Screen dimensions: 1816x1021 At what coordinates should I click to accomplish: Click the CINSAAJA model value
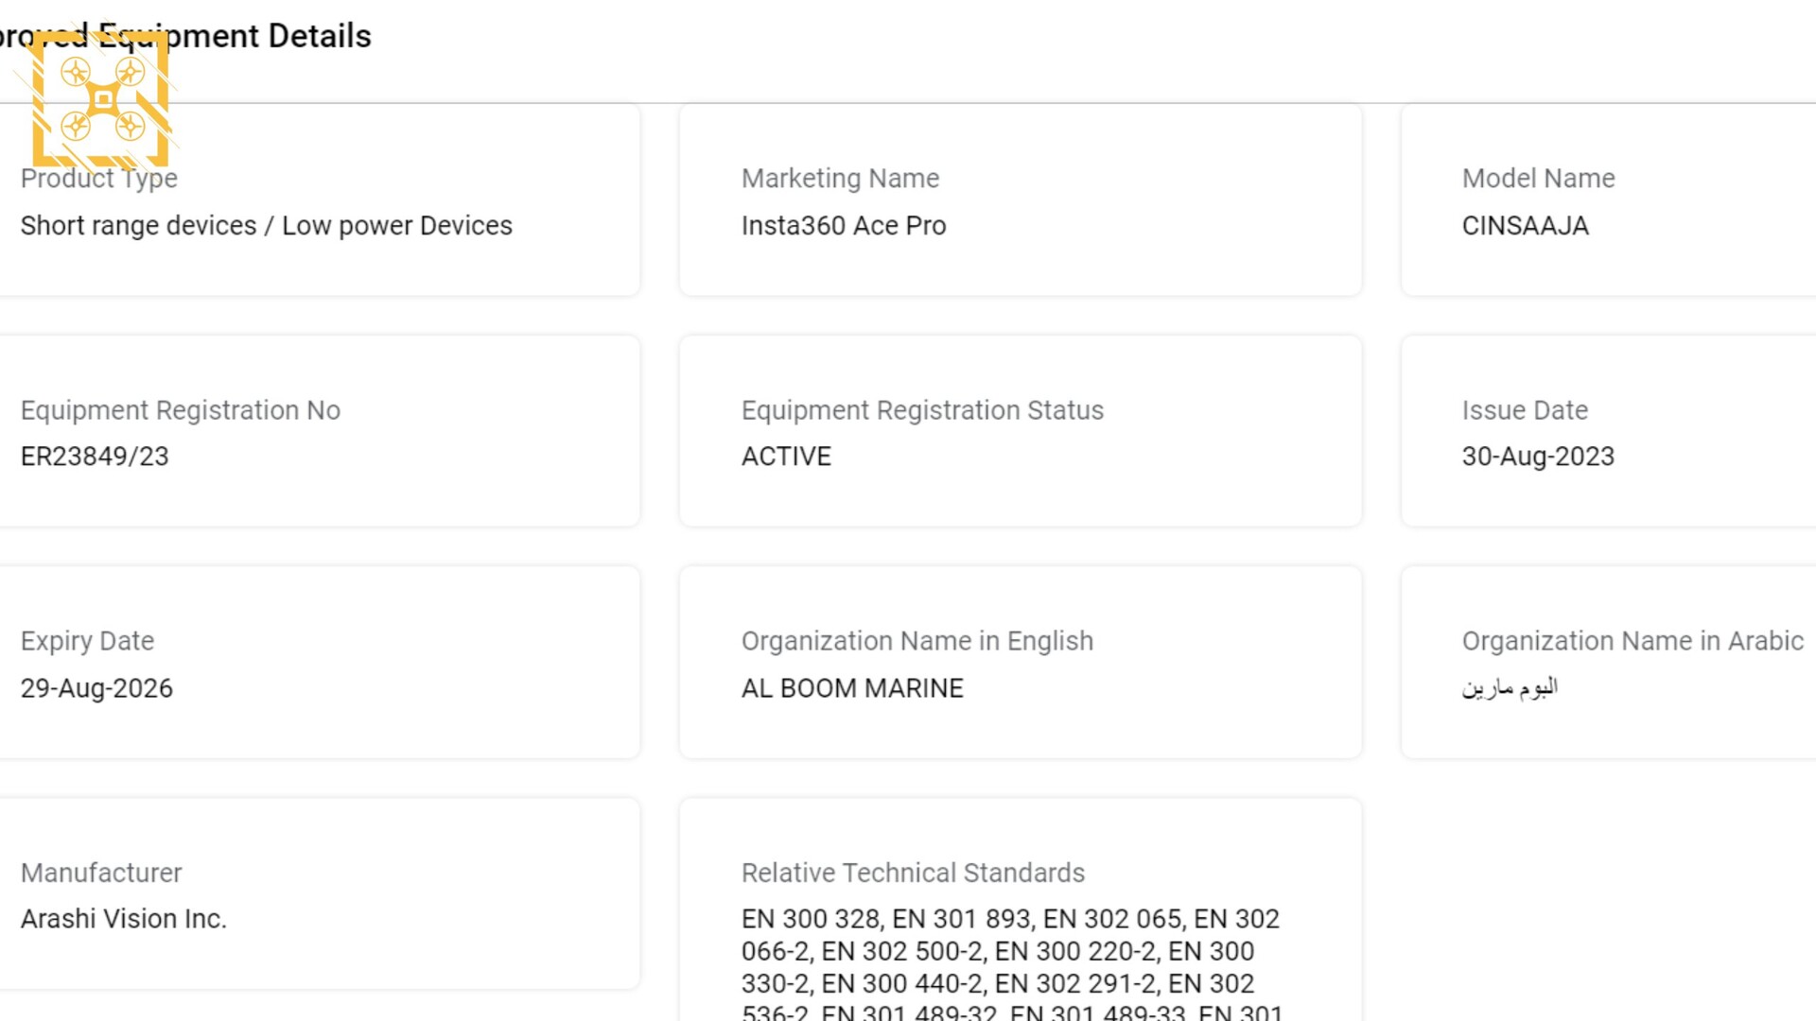pyautogui.click(x=1525, y=226)
